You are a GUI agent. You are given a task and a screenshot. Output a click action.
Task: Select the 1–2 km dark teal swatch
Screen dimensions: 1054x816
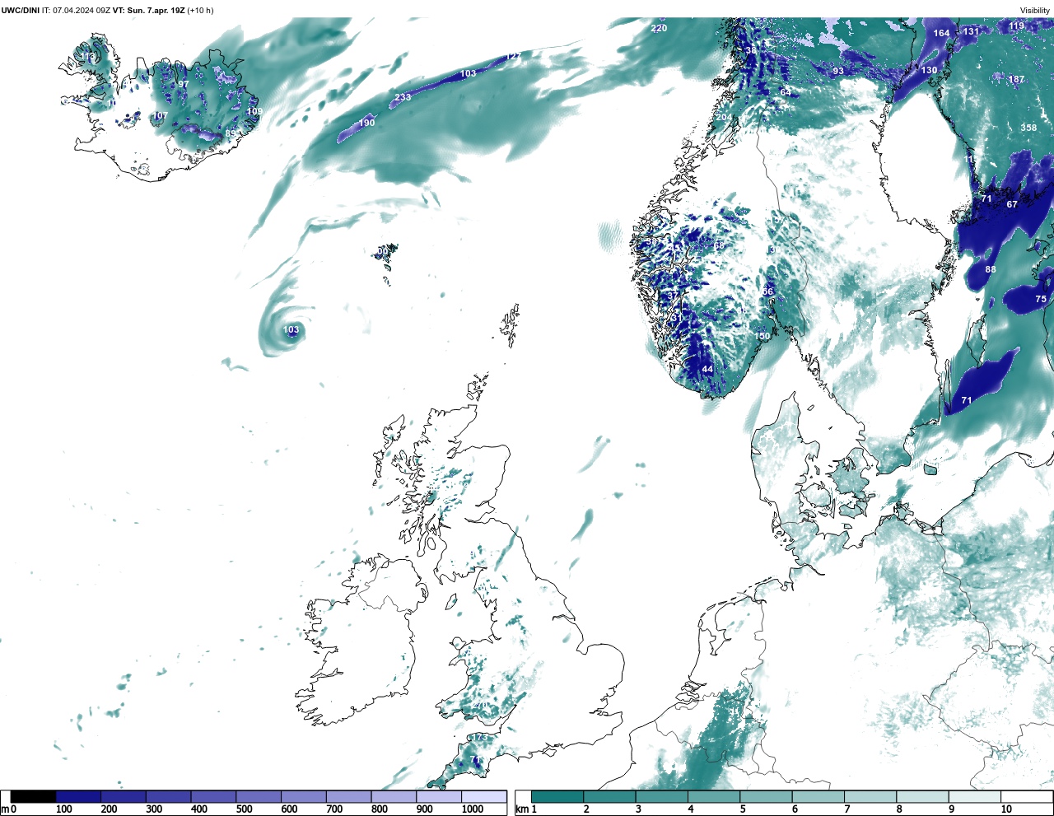tap(557, 796)
